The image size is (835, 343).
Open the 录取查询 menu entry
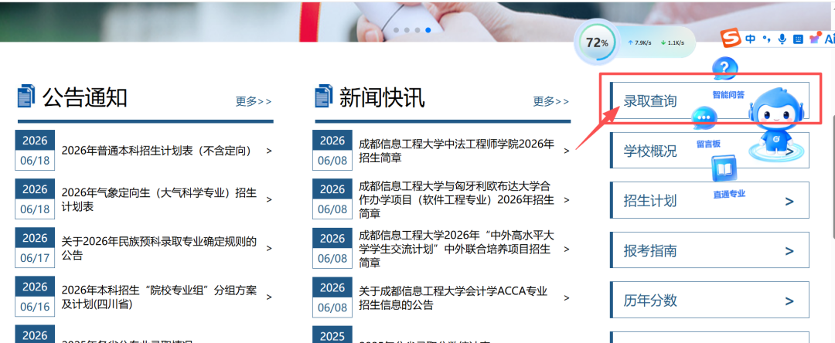709,100
